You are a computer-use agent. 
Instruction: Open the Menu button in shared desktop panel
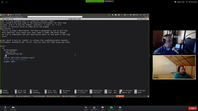coord(3,15)
